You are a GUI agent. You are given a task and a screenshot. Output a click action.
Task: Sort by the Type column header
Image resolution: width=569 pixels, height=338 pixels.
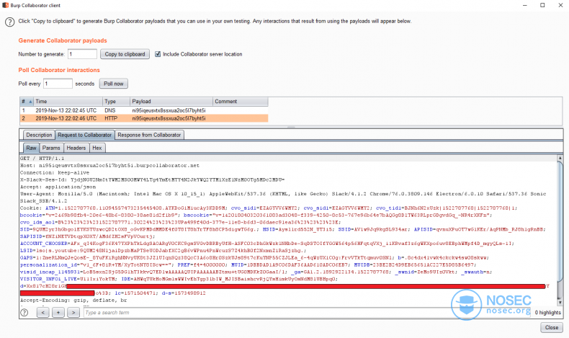point(116,102)
